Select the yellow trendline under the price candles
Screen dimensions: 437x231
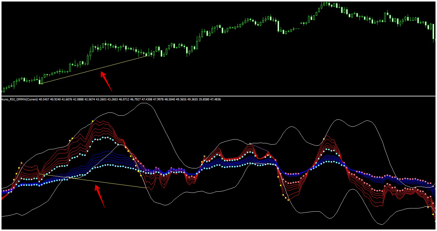95,69
